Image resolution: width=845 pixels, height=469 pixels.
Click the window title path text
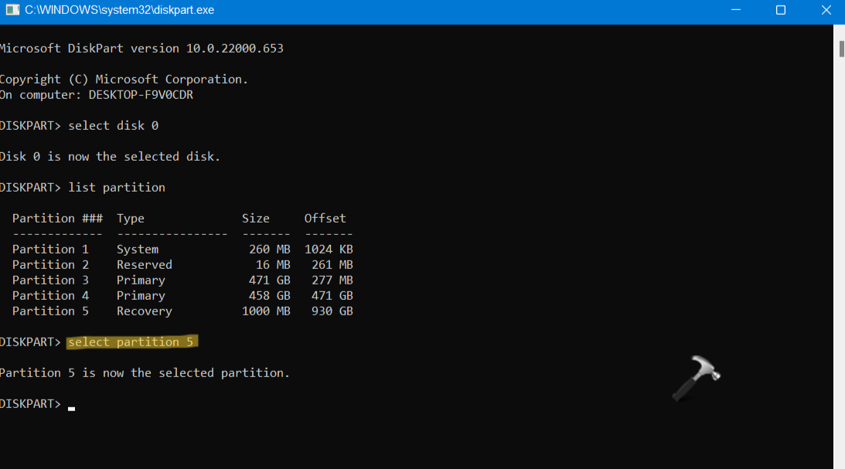(x=120, y=10)
